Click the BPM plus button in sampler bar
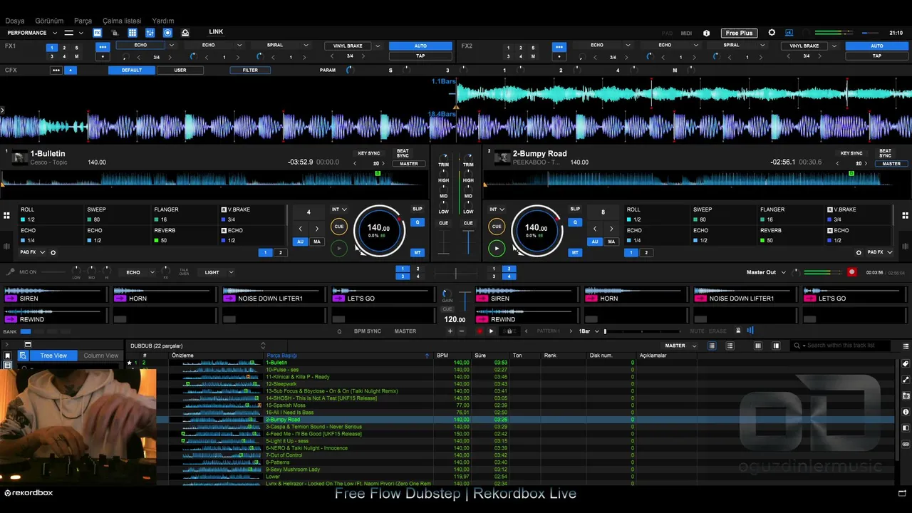Screen dimensions: 912x513 pos(450,331)
